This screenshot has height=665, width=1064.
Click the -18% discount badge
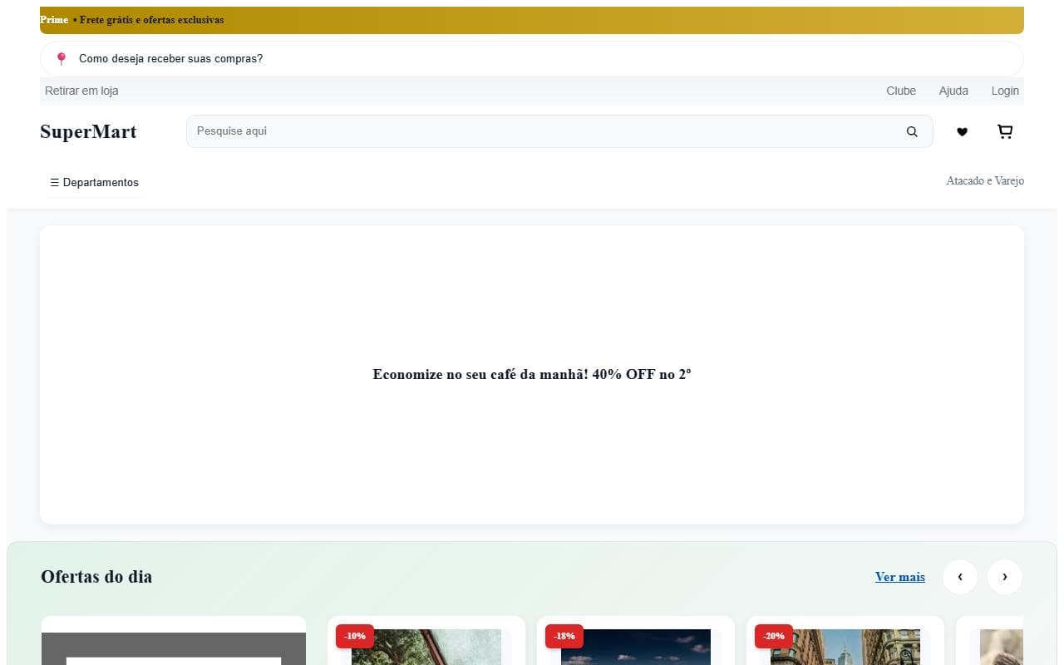[564, 636]
